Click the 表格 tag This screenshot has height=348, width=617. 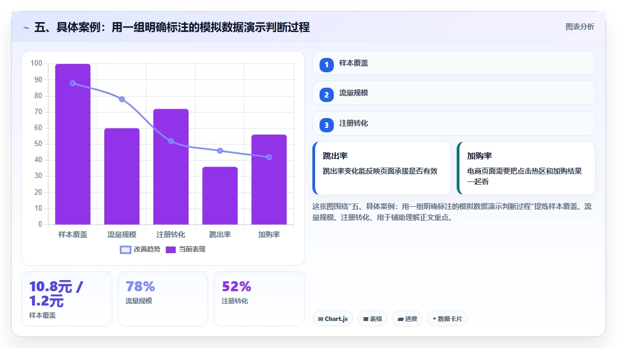click(372, 319)
